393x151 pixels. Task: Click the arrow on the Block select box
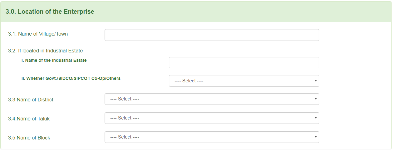[316, 137]
